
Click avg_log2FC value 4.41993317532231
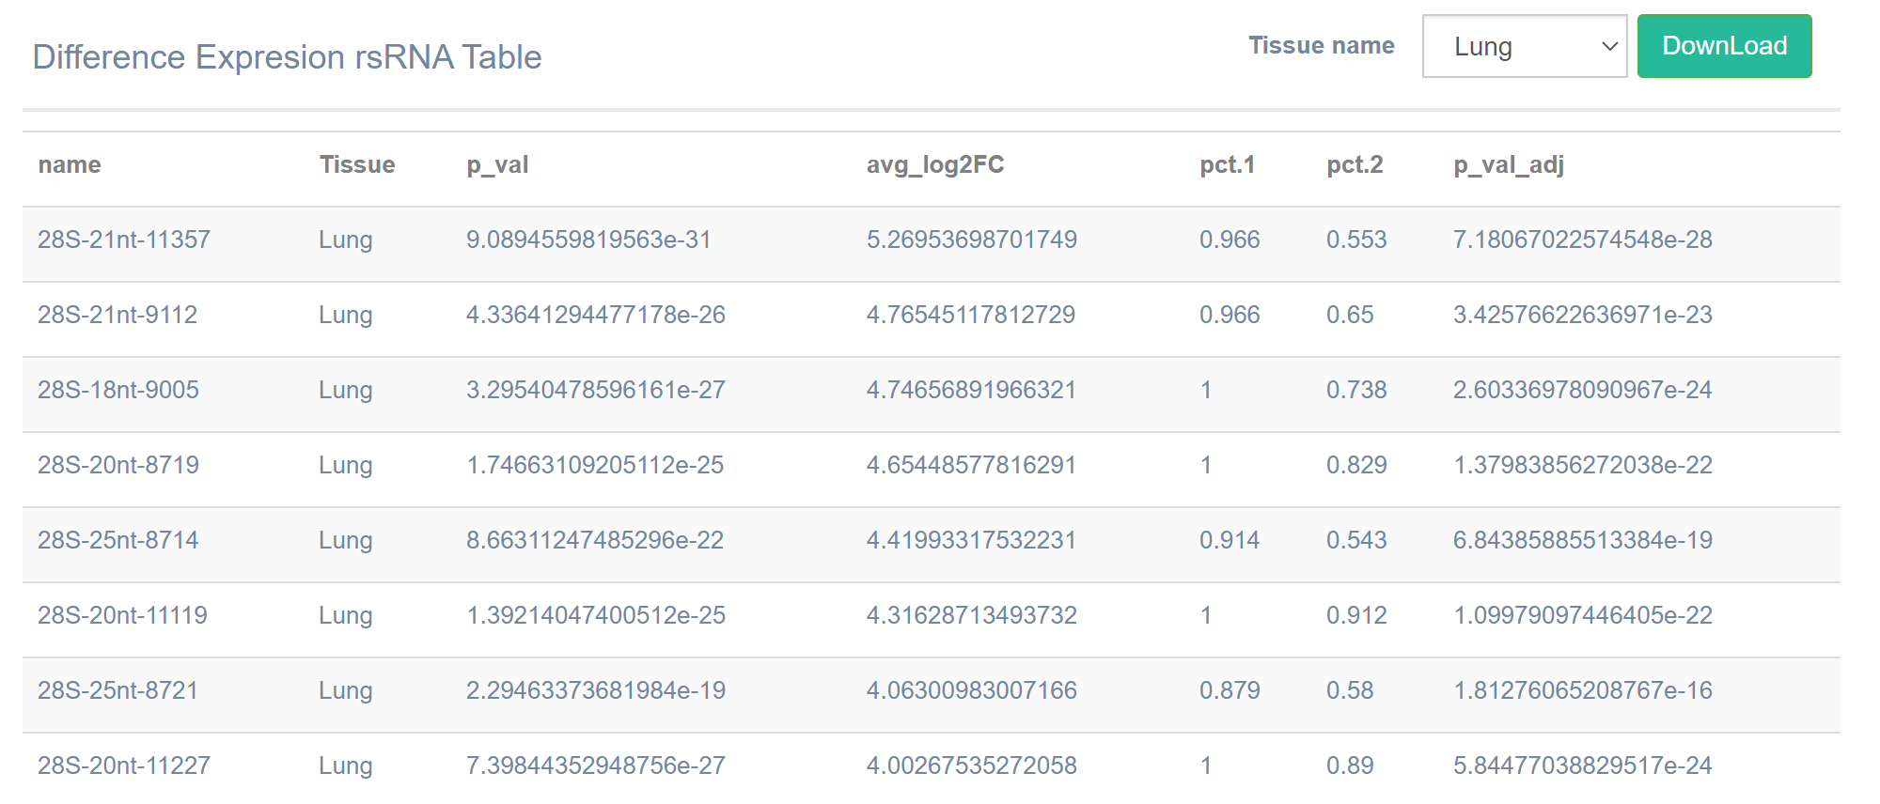click(x=971, y=540)
